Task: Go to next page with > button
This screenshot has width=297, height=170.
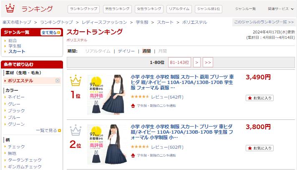Action: tap(197, 62)
